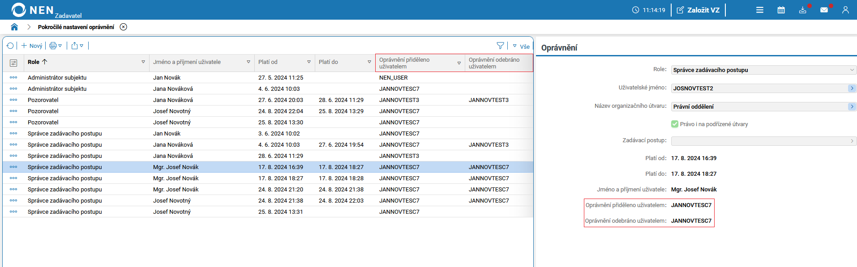The image size is (857, 267).
Task: Open the messages envelope icon
Action: tap(824, 10)
